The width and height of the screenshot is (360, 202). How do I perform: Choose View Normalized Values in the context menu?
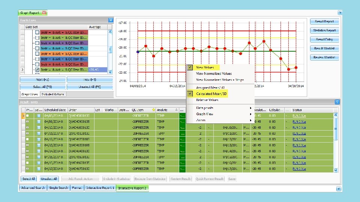pos(214,74)
